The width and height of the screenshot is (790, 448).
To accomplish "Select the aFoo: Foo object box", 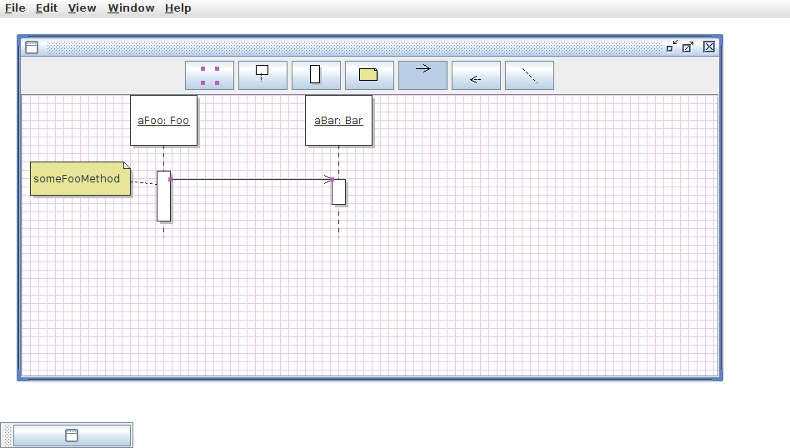I will click(163, 121).
